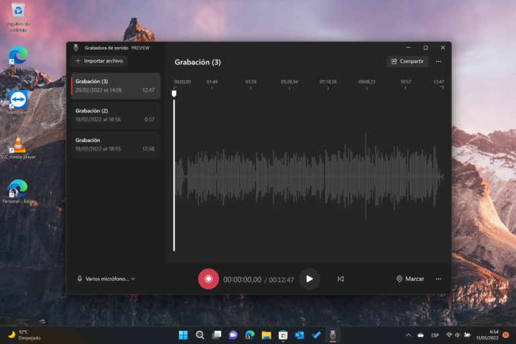Image resolution: width=516 pixels, height=344 pixels.
Task: Open Wi-Fi network tray icon
Action: (449, 335)
